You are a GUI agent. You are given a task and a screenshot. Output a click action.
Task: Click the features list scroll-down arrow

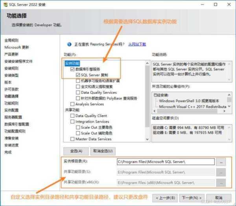pyautogui.click(x=147, y=139)
